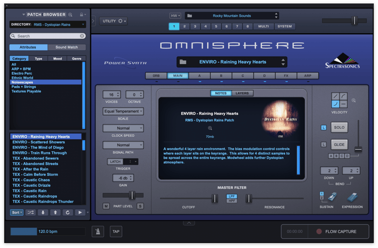Viewport: 378px width, 248px height.
Task: Adjust the Cutoff slider handle
Action: point(214,199)
